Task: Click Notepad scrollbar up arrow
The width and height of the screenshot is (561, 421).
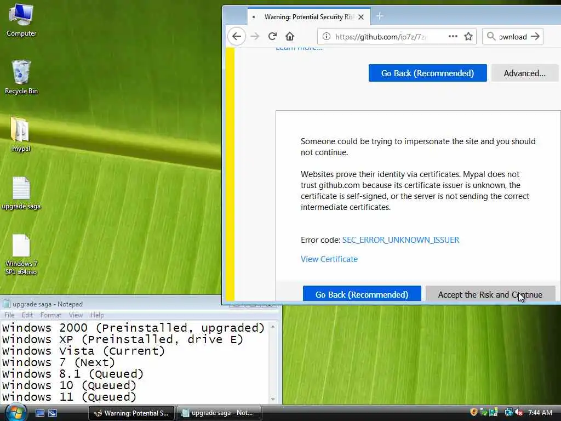Action: 273,327
